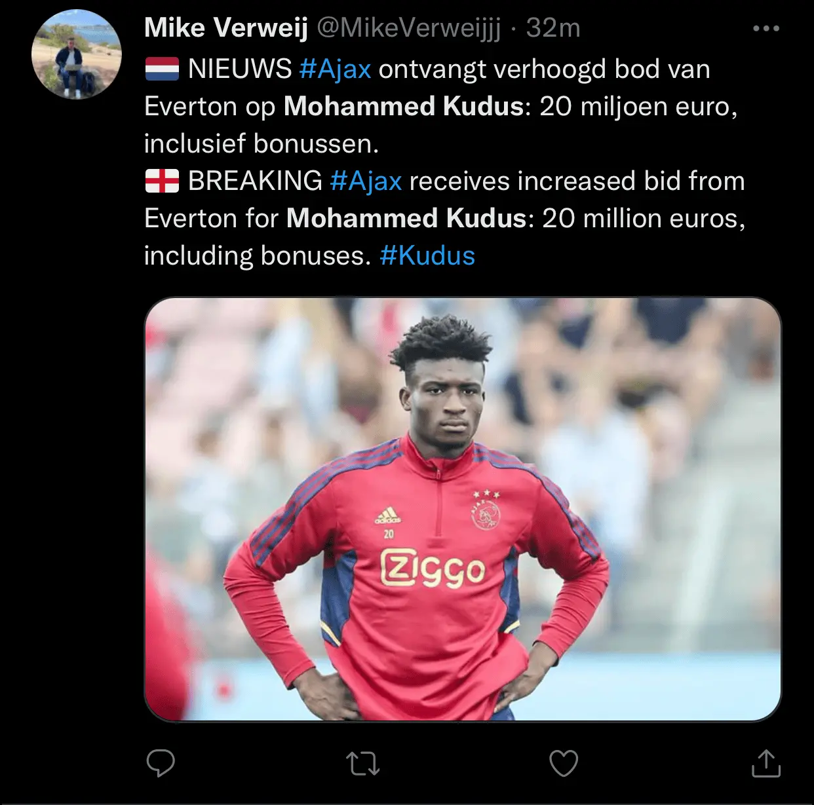Click the England flag emoji

pyautogui.click(x=162, y=181)
